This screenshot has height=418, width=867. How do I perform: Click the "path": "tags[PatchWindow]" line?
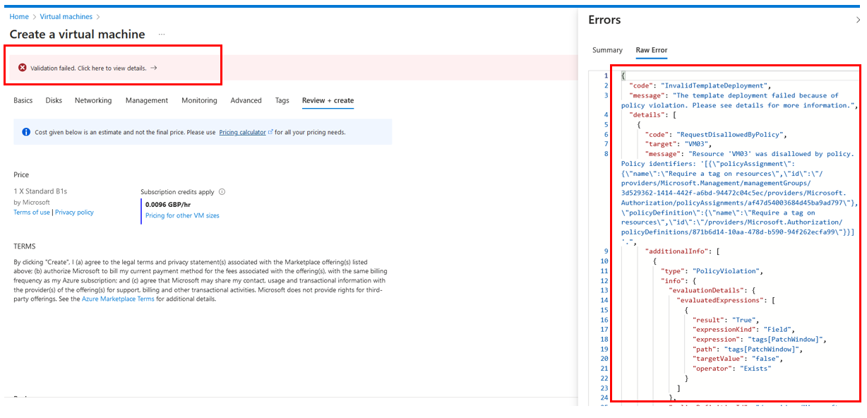coord(747,348)
